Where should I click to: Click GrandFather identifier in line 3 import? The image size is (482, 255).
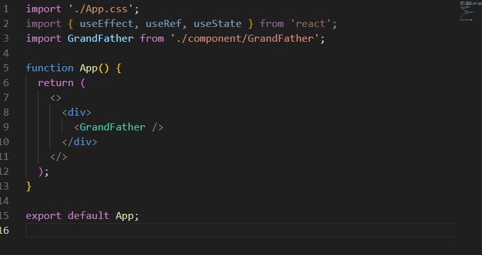tap(101, 39)
